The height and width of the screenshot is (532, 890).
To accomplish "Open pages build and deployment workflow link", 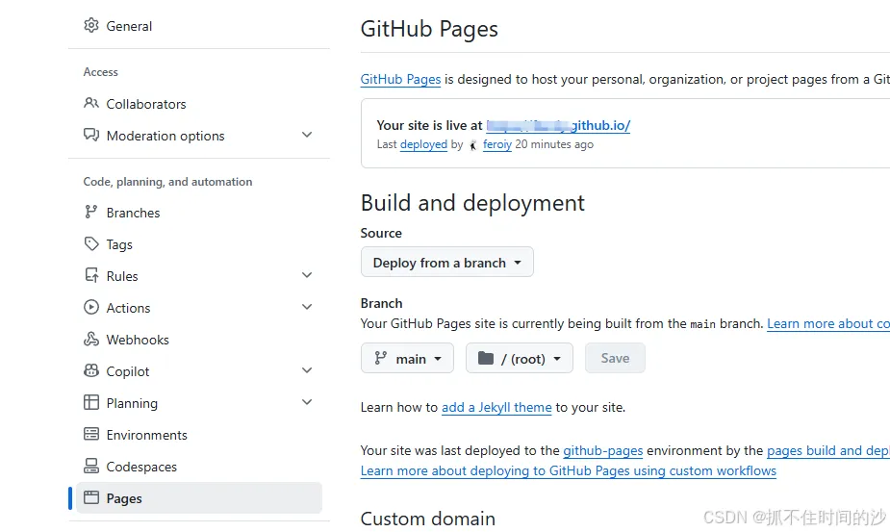I will tap(828, 451).
